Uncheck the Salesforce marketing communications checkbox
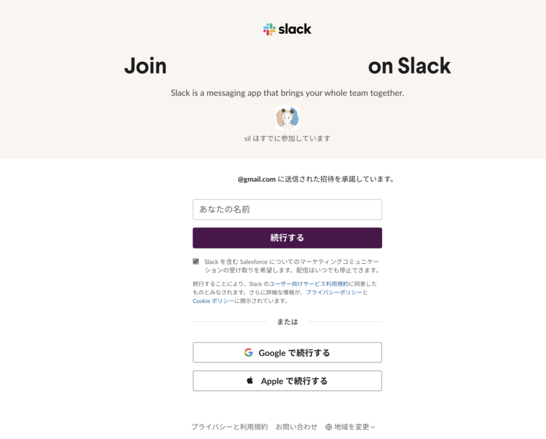This screenshot has width=546, height=439. click(196, 262)
